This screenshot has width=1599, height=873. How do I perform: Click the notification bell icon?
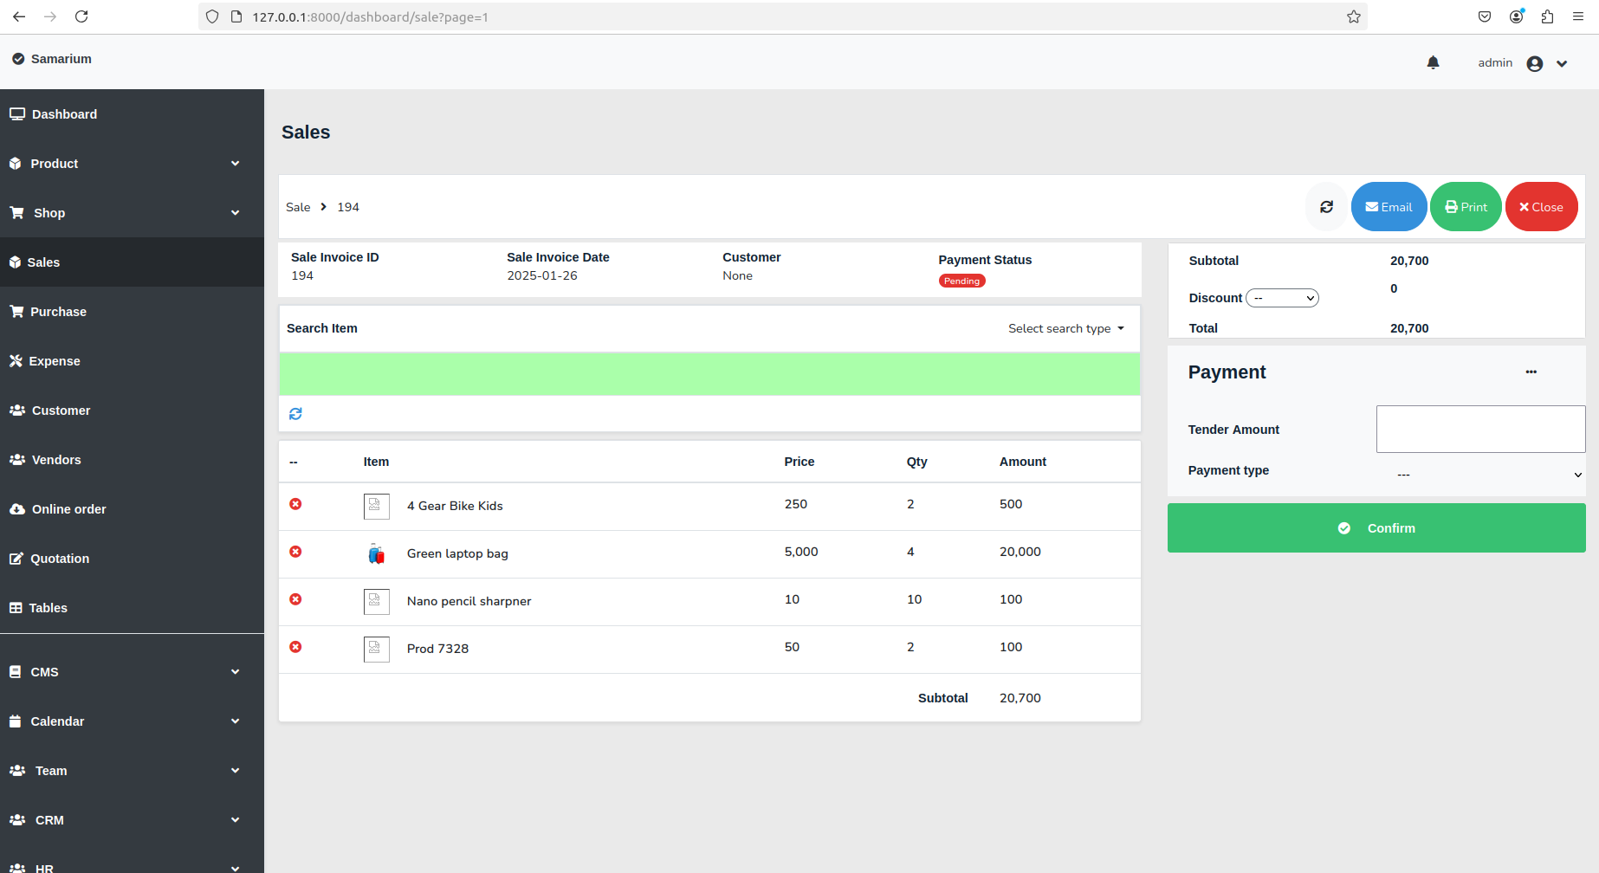pyautogui.click(x=1433, y=62)
